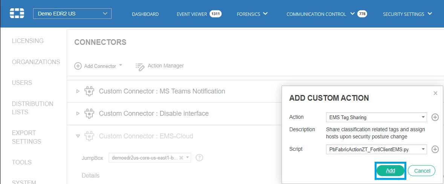
Task: Collapse the EMS-Cloud connector row
Action: click(78, 136)
